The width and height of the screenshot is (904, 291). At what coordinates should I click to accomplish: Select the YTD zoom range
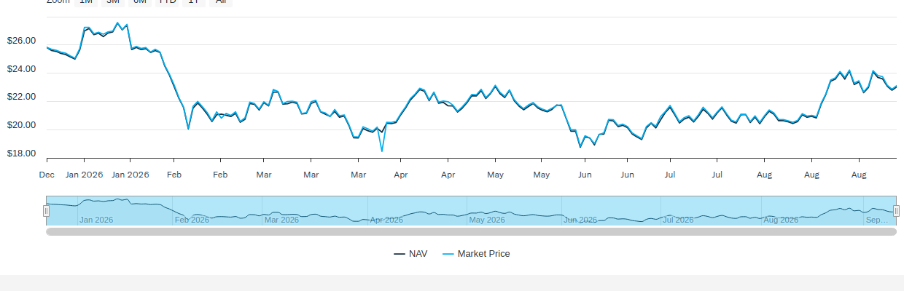pyautogui.click(x=167, y=2)
